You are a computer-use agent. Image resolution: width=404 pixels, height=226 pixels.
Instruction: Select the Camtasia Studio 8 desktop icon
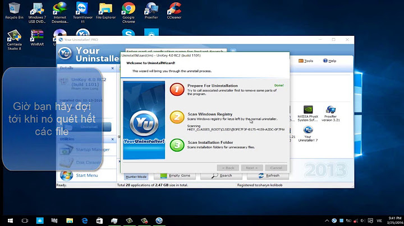click(x=14, y=40)
